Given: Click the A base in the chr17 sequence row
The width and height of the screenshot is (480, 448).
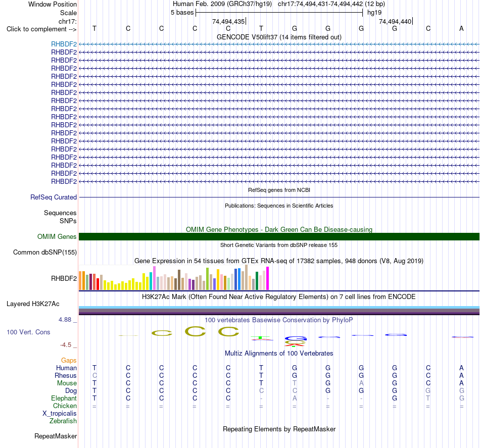Looking at the screenshot, I should tap(461, 28).
